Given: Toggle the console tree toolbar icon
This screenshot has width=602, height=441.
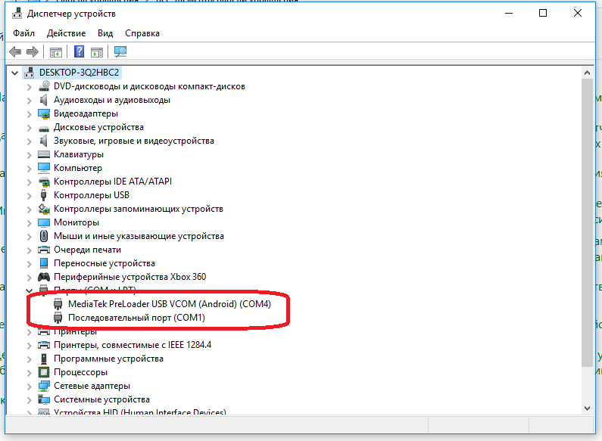Looking at the screenshot, I should (x=55, y=52).
